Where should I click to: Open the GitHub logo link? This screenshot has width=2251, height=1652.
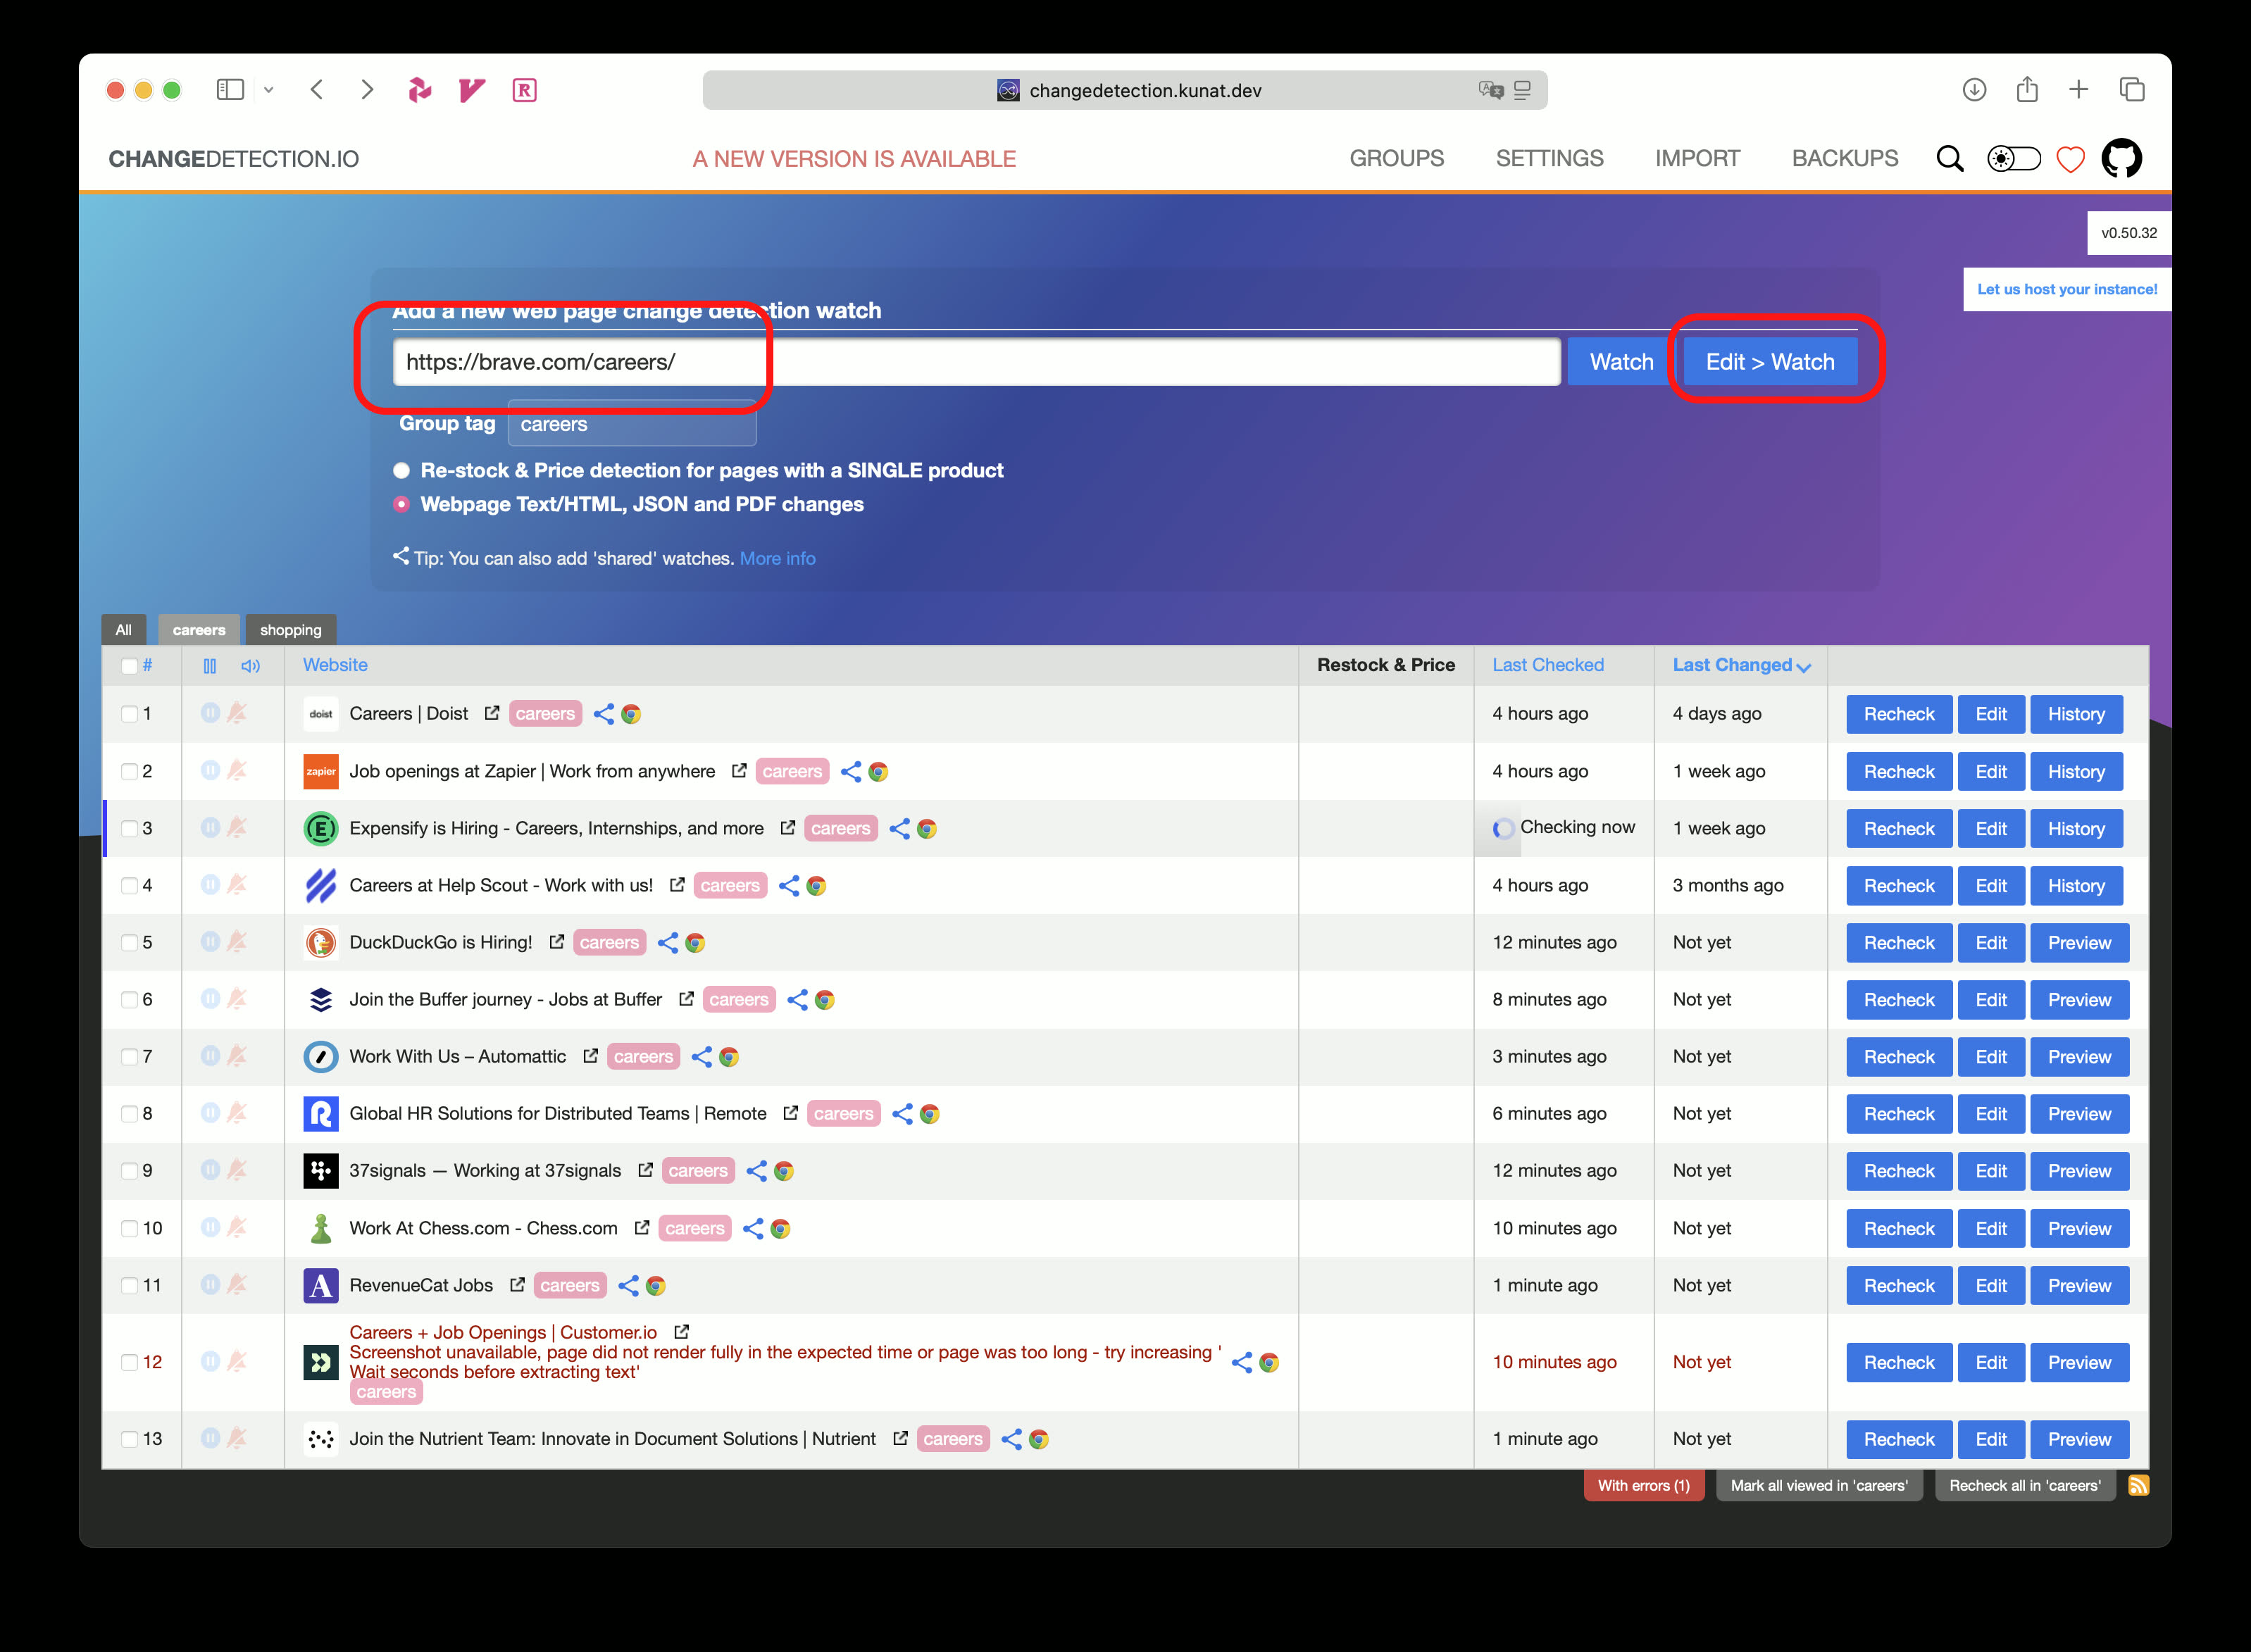point(2121,159)
